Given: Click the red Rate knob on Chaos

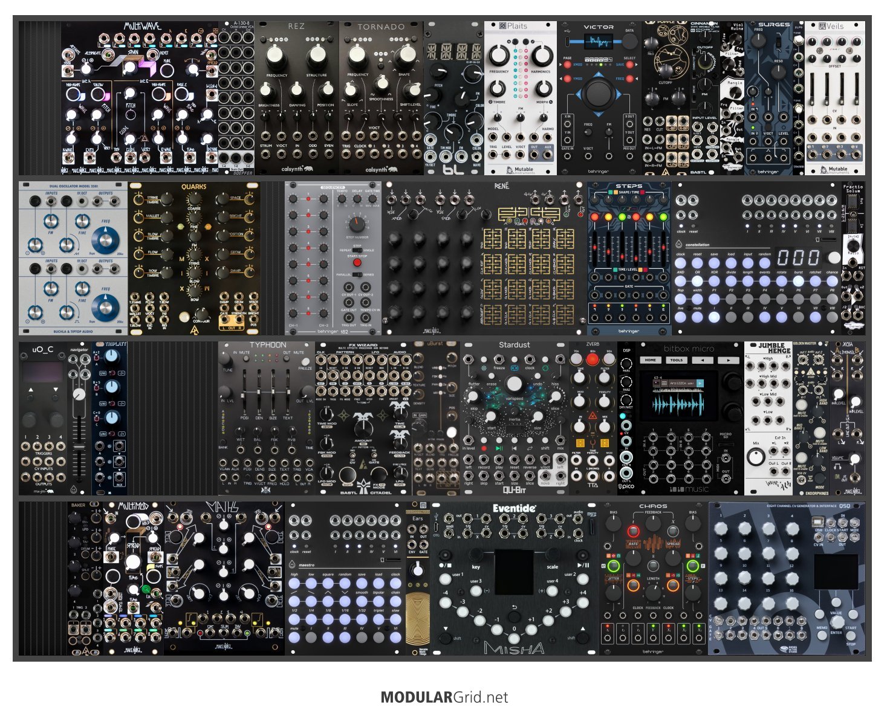Looking at the screenshot, I should pos(633,532).
